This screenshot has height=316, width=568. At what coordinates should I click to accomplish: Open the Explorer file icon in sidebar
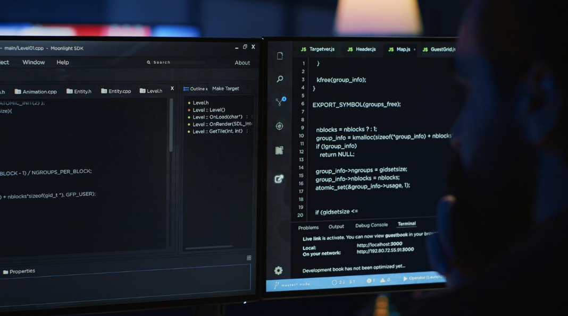[280, 56]
